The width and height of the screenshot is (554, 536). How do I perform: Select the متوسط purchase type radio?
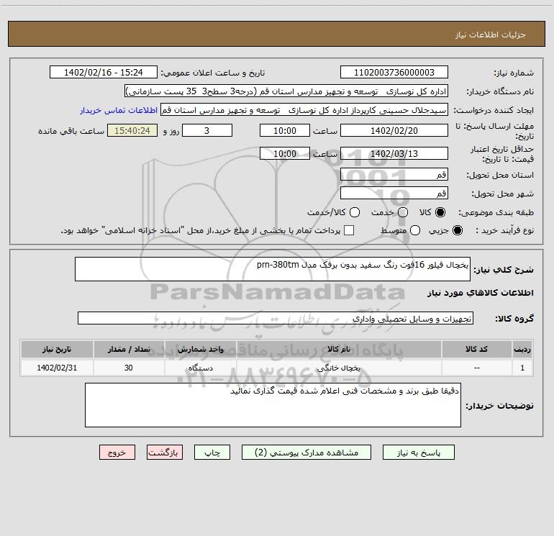(415, 230)
